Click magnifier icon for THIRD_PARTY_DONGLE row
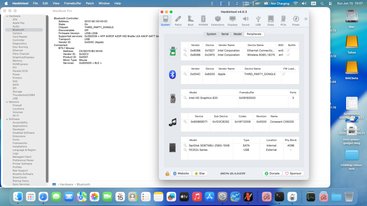This screenshot has width=367, height=206. pos(185,74)
